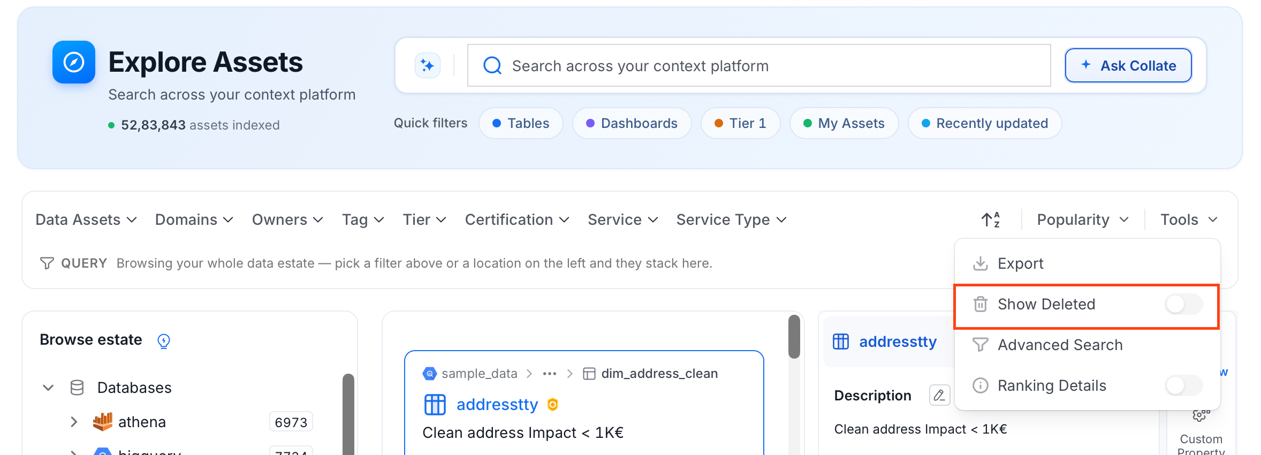Toggle the Show Deleted switch

pos(1184,304)
